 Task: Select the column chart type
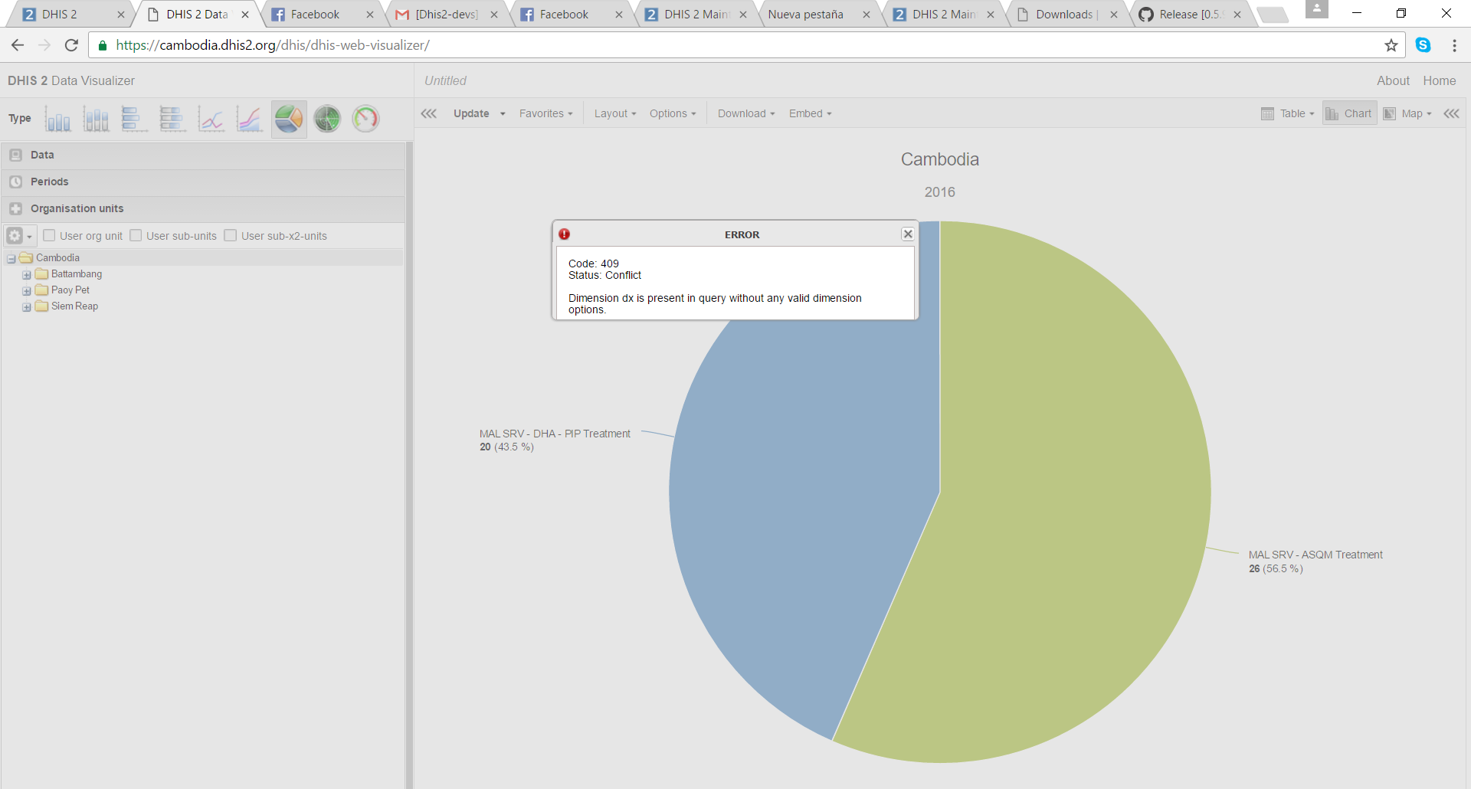coord(58,119)
